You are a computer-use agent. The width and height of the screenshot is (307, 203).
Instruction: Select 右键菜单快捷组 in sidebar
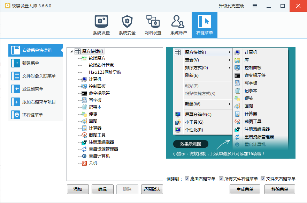point(36,50)
